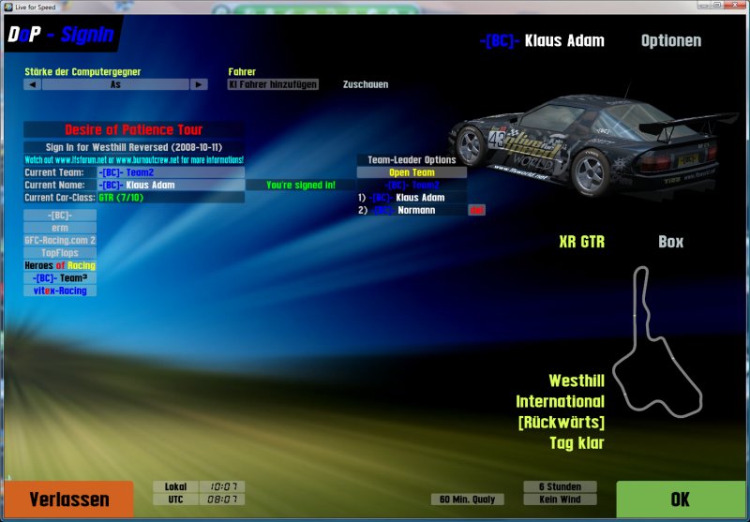Click team member '2) Normann'
The width and height of the screenshot is (750, 522).
click(412, 210)
